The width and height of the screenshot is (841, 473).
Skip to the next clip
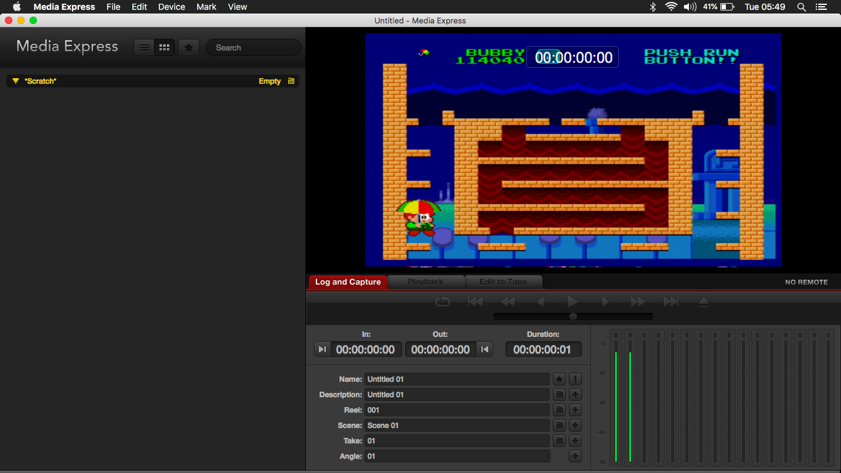point(670,301)
